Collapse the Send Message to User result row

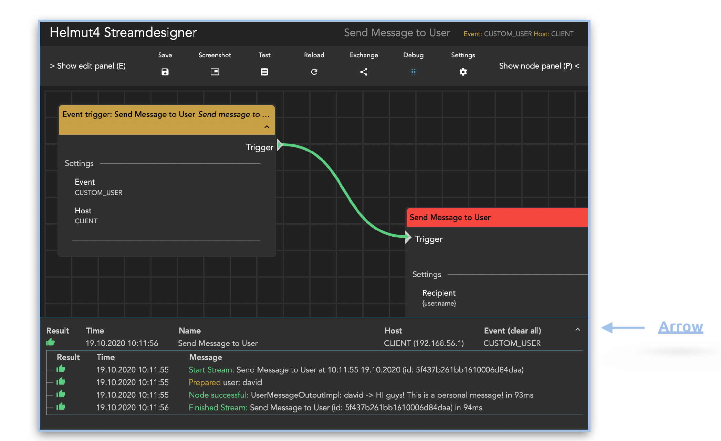click(218, 343)
